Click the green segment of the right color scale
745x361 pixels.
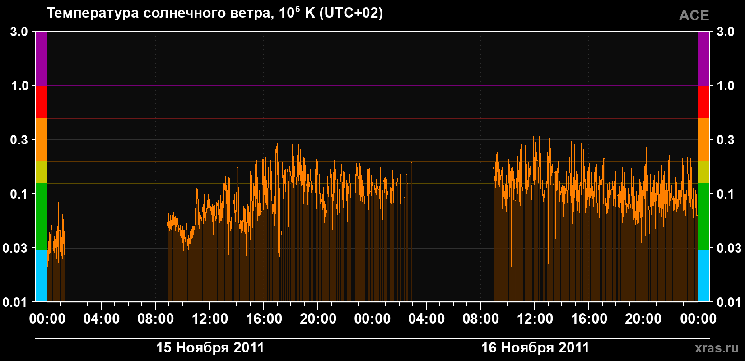[704, 217]
